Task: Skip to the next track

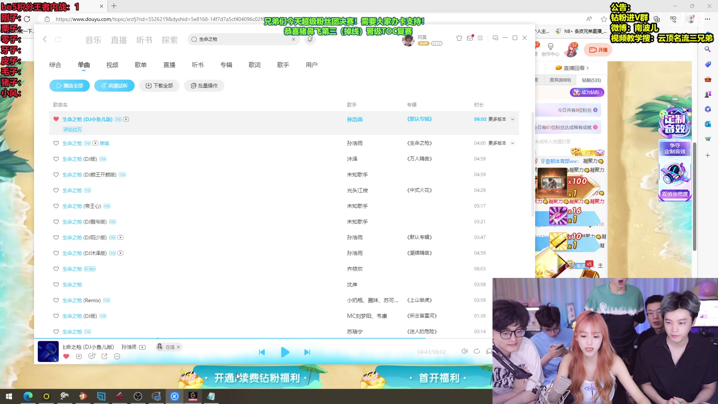Action: 307,352
